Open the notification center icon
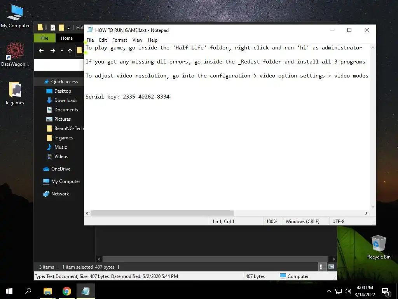398x299 pixels. pos(386,291)
